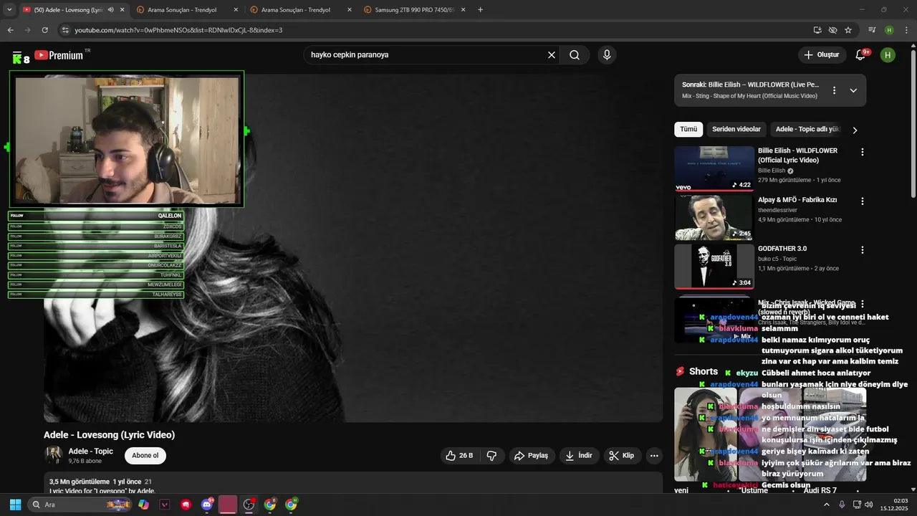Viewport: 917px width, 516px height.
Task: Click the search magnifier button
Action: (x=575, y=55)
